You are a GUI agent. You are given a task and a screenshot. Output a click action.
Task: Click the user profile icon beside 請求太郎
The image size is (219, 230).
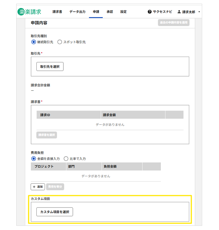(179, 12)
